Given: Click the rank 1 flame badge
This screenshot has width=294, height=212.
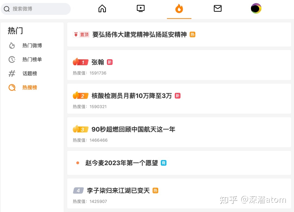Looking at the screenshot, I should click(x=81, y=62).
